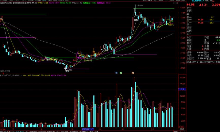Click the 日线 period label at bottom right
The image size is (220, 132).
pyautogui.click(x=182, y=129)
